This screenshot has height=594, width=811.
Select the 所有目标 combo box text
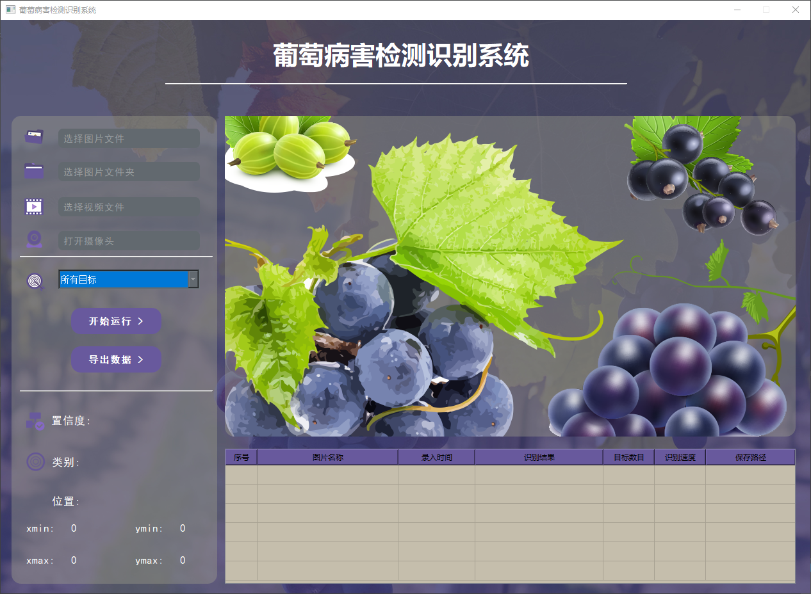tap(78, 280)
